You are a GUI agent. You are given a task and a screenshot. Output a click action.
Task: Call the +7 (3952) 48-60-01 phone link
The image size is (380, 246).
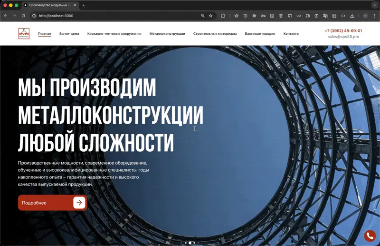pyautogui.click(x=343, y=31)
